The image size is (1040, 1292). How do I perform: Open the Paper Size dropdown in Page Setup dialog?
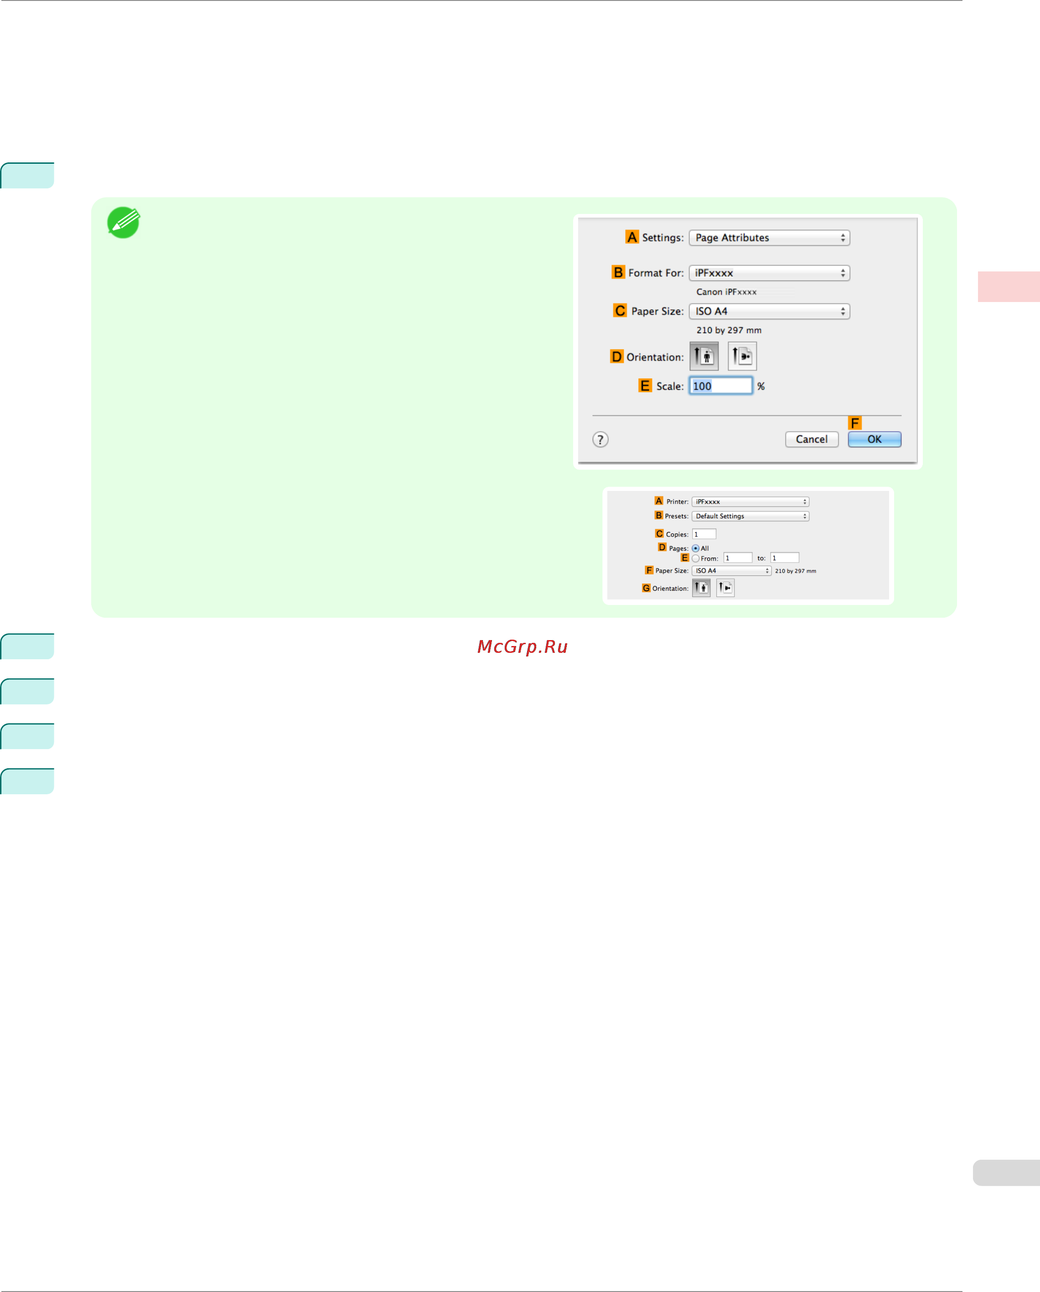pyautogui.click(x=769, y=311)
